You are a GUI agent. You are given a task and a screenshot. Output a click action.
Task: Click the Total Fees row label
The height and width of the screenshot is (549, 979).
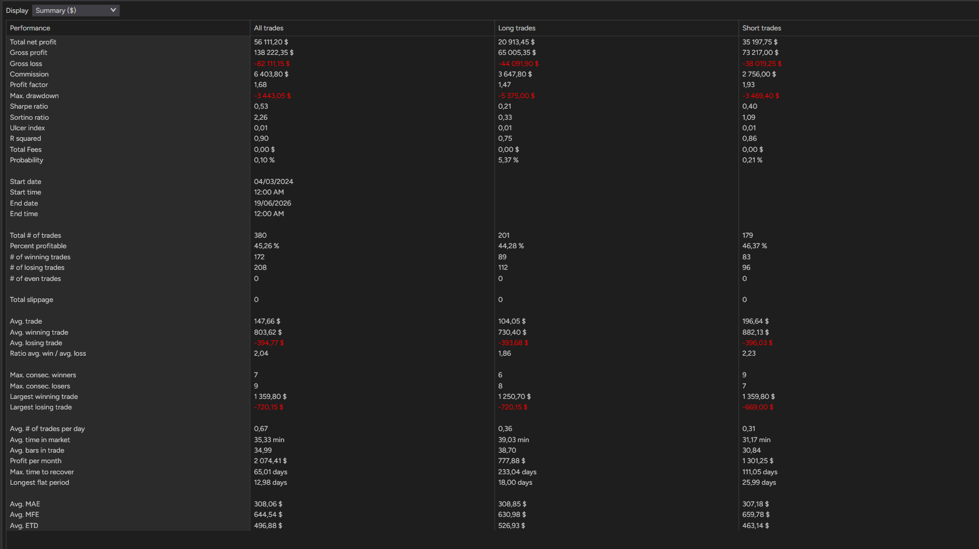tap(26, 150)
